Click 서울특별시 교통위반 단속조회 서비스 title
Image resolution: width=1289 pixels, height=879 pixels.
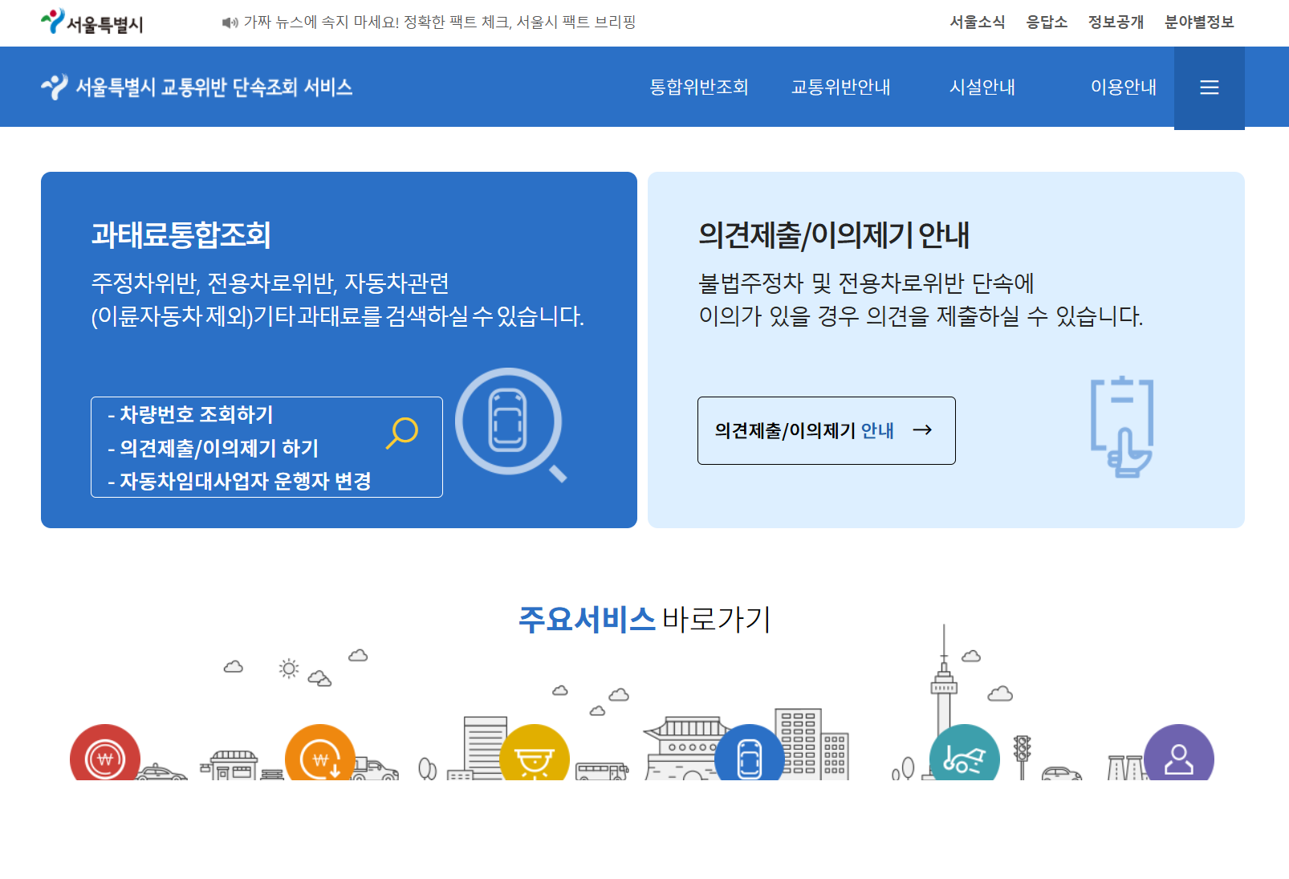click(213, 87)
